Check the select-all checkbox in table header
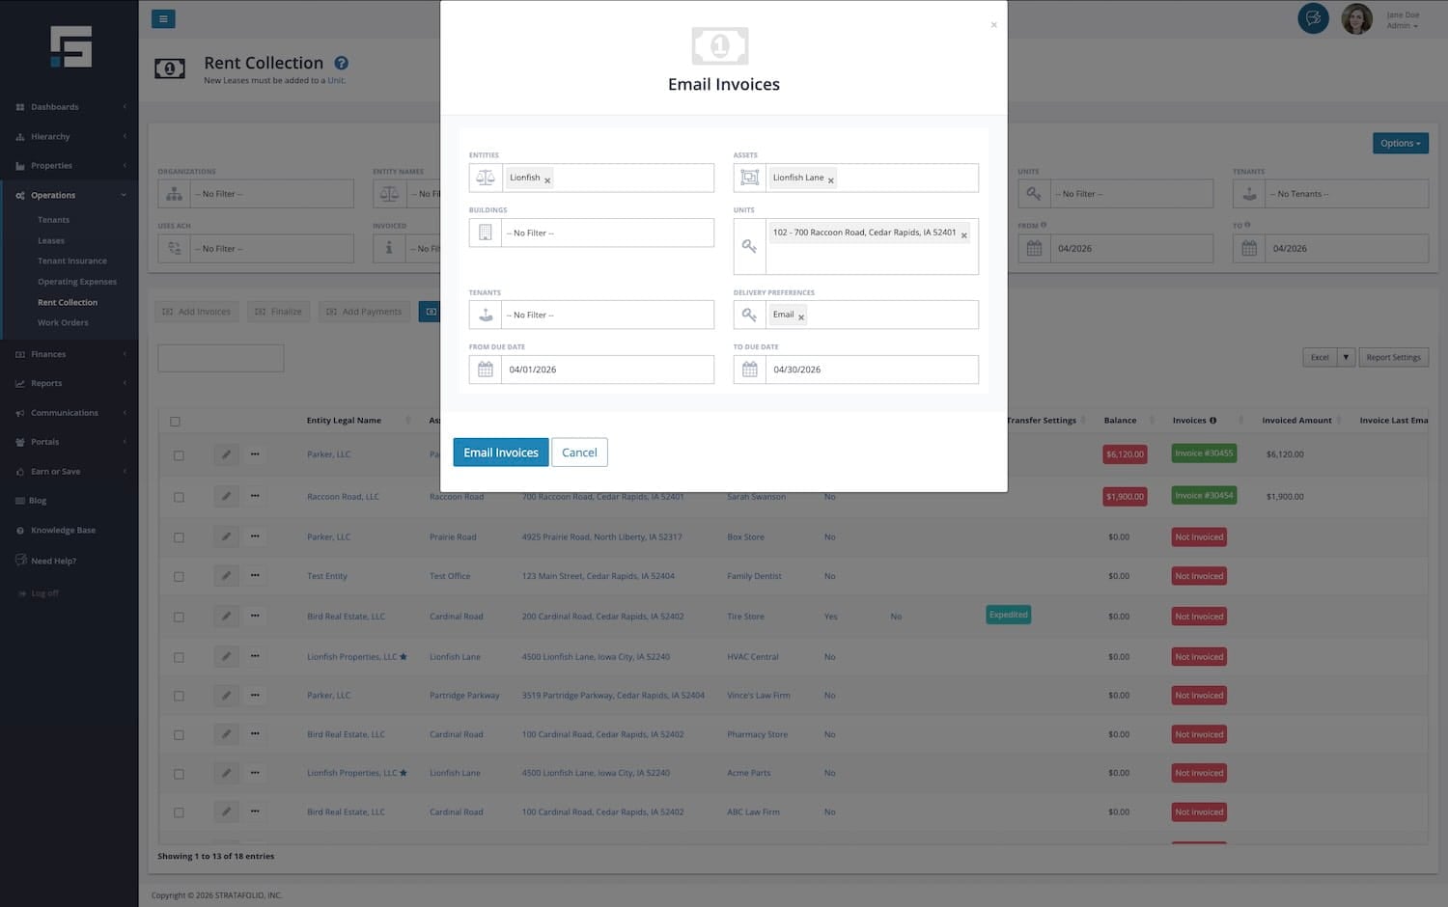Screen dimensions: 1448x907 click(x=175, y=422)
